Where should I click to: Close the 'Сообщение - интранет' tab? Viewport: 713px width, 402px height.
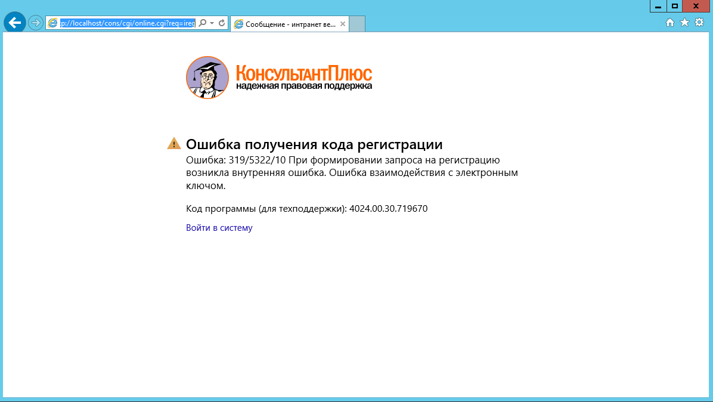[x=342, y=24]
